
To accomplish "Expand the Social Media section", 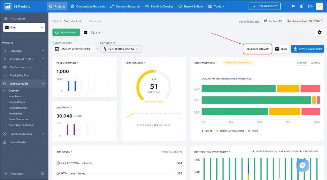I will click(43, 142).
